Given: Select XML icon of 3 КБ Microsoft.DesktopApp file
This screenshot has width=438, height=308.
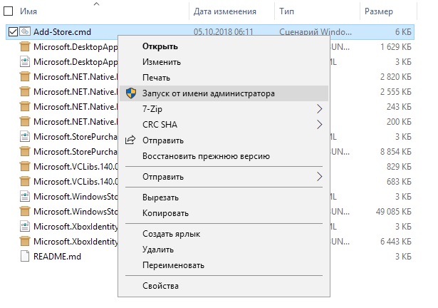Looking at the screenshot, I should [25, 61].
